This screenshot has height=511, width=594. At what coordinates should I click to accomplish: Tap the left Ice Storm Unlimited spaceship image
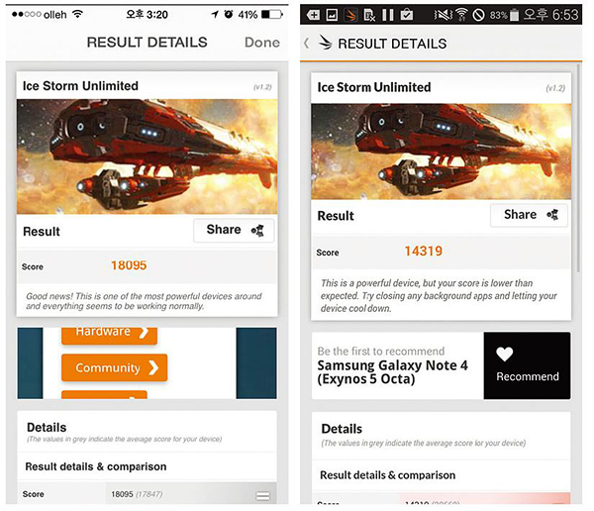point(147,156)
